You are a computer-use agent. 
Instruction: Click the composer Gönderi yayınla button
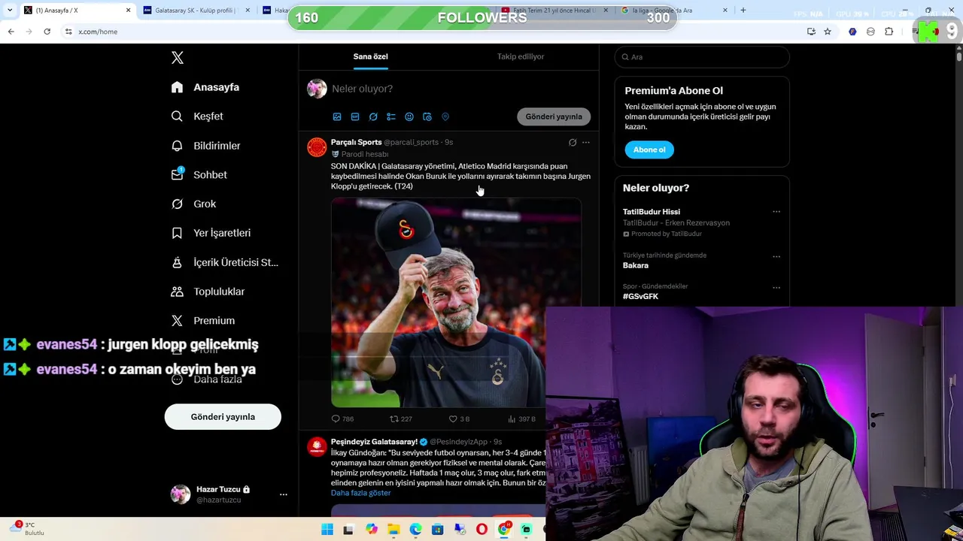(554, 116)
